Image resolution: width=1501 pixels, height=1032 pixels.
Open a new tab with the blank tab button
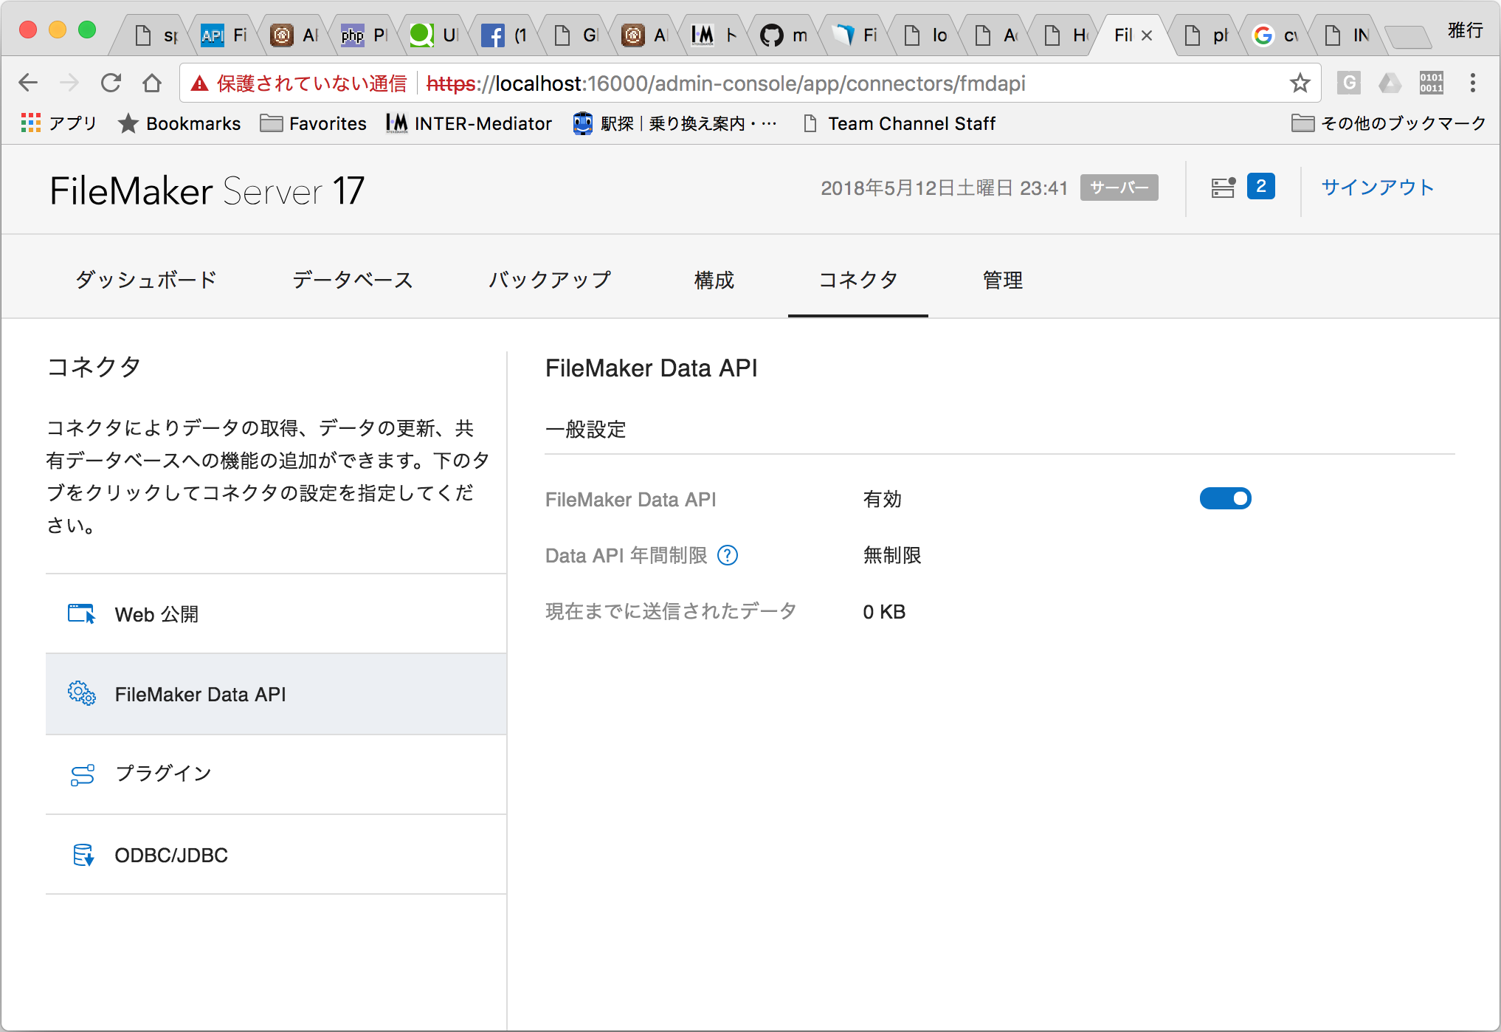click(1407, 36)
